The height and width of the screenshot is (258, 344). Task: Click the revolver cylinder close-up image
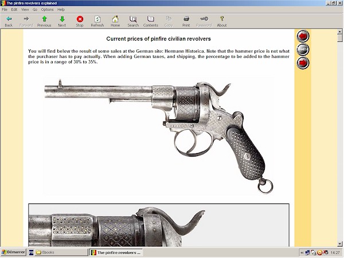pos(159,225)
